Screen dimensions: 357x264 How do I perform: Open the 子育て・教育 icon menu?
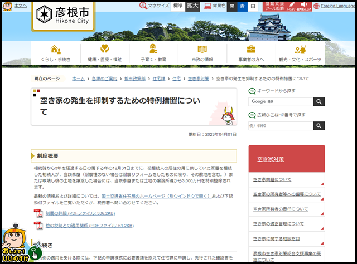point(153,53)
